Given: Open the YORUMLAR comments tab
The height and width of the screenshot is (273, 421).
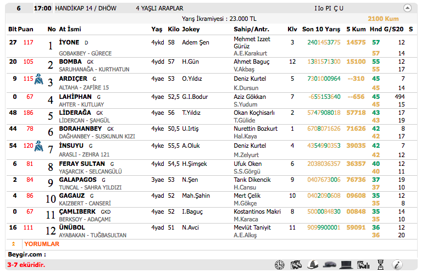Looking at the screenshot, I should point(42,243).
